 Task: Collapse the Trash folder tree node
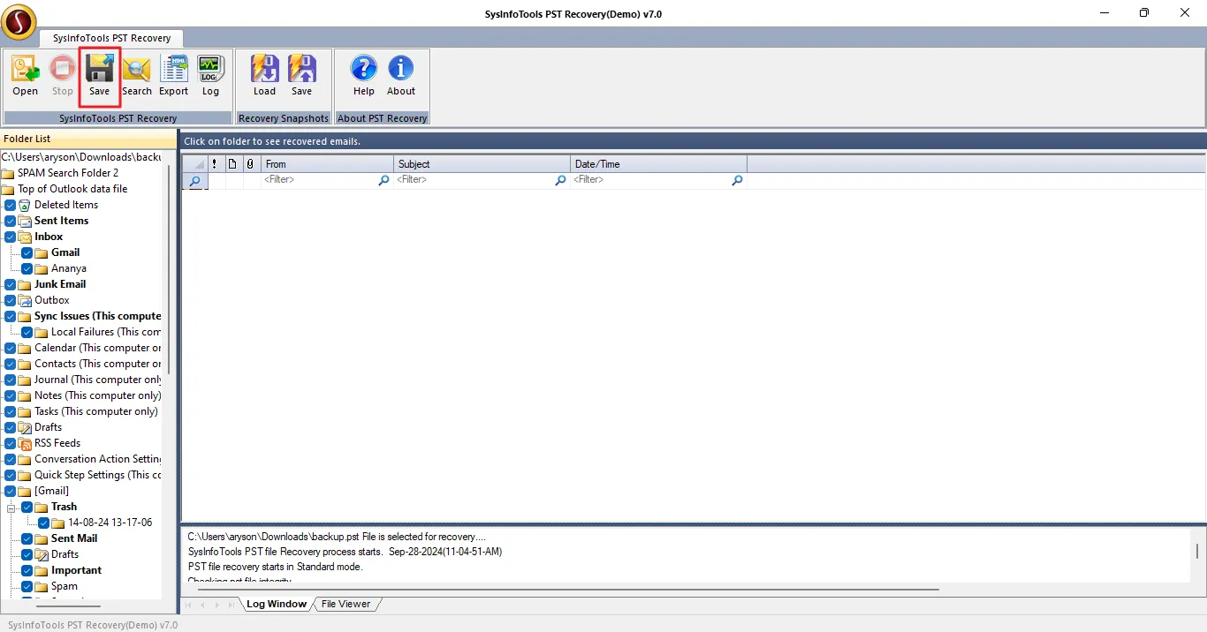click(11, 508)
